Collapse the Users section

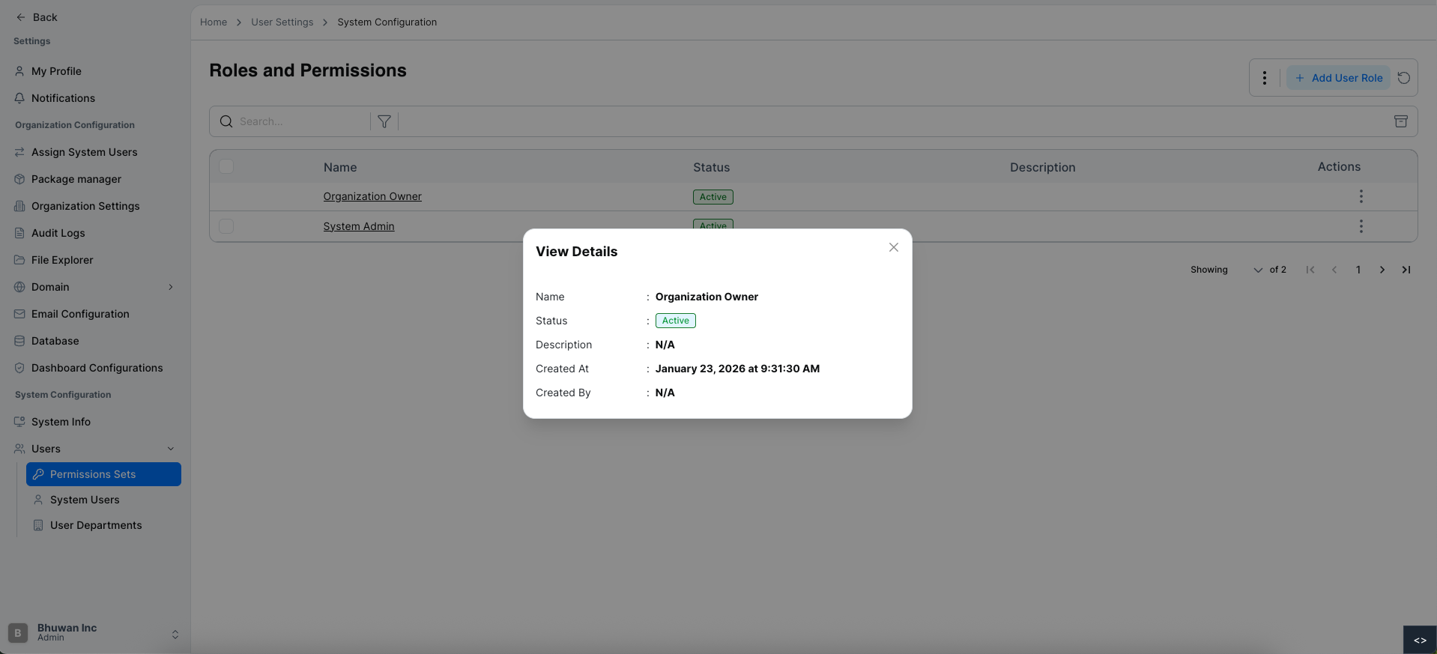171,449
